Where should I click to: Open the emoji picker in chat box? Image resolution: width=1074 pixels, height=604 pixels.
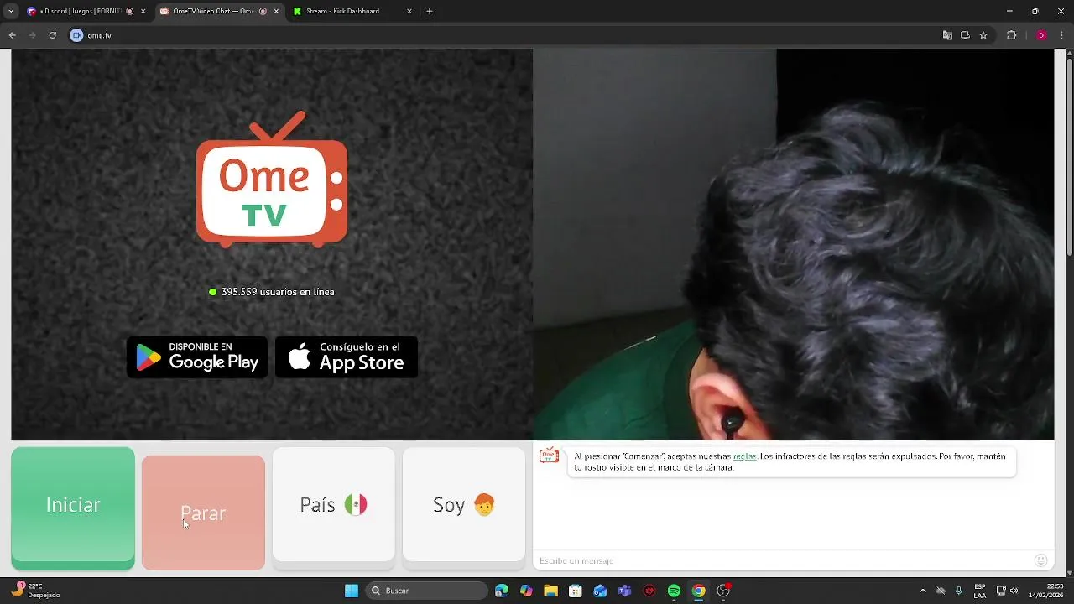[1040, 560]
